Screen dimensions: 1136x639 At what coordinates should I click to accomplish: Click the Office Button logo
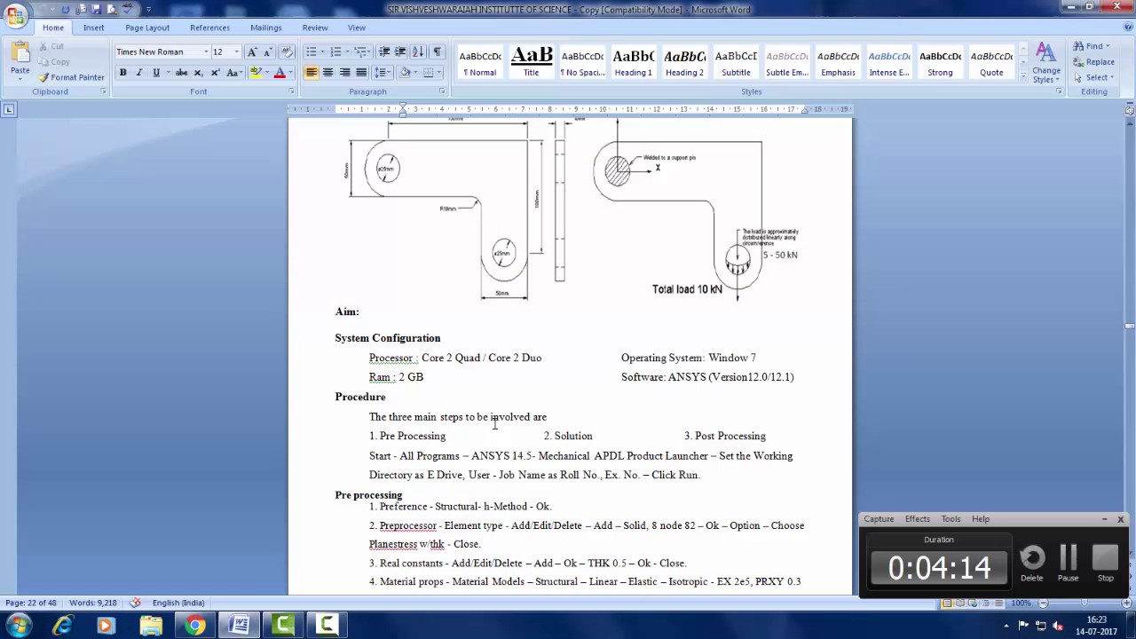tap(16, 17)
